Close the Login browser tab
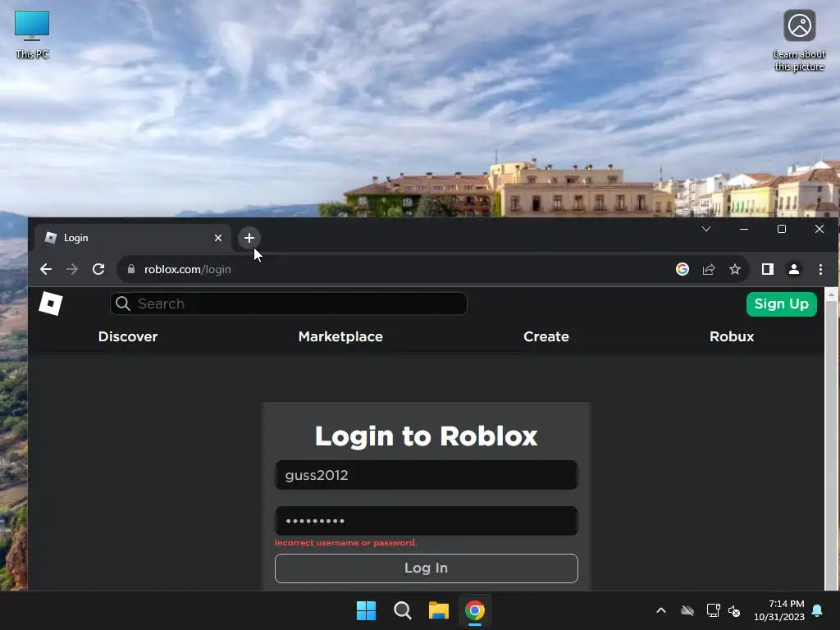 pos(218,238)
